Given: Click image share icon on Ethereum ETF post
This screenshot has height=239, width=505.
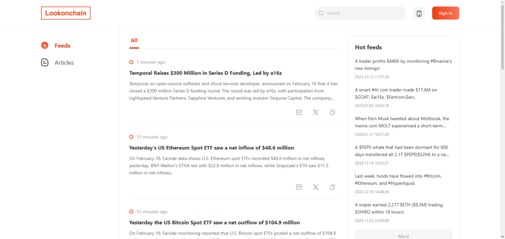Looking at the screenshot, I should click(x=299, y=187).
